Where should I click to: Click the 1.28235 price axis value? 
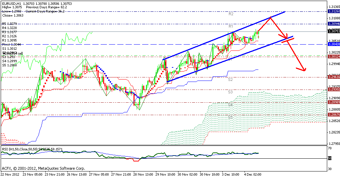tap(334, 132)
